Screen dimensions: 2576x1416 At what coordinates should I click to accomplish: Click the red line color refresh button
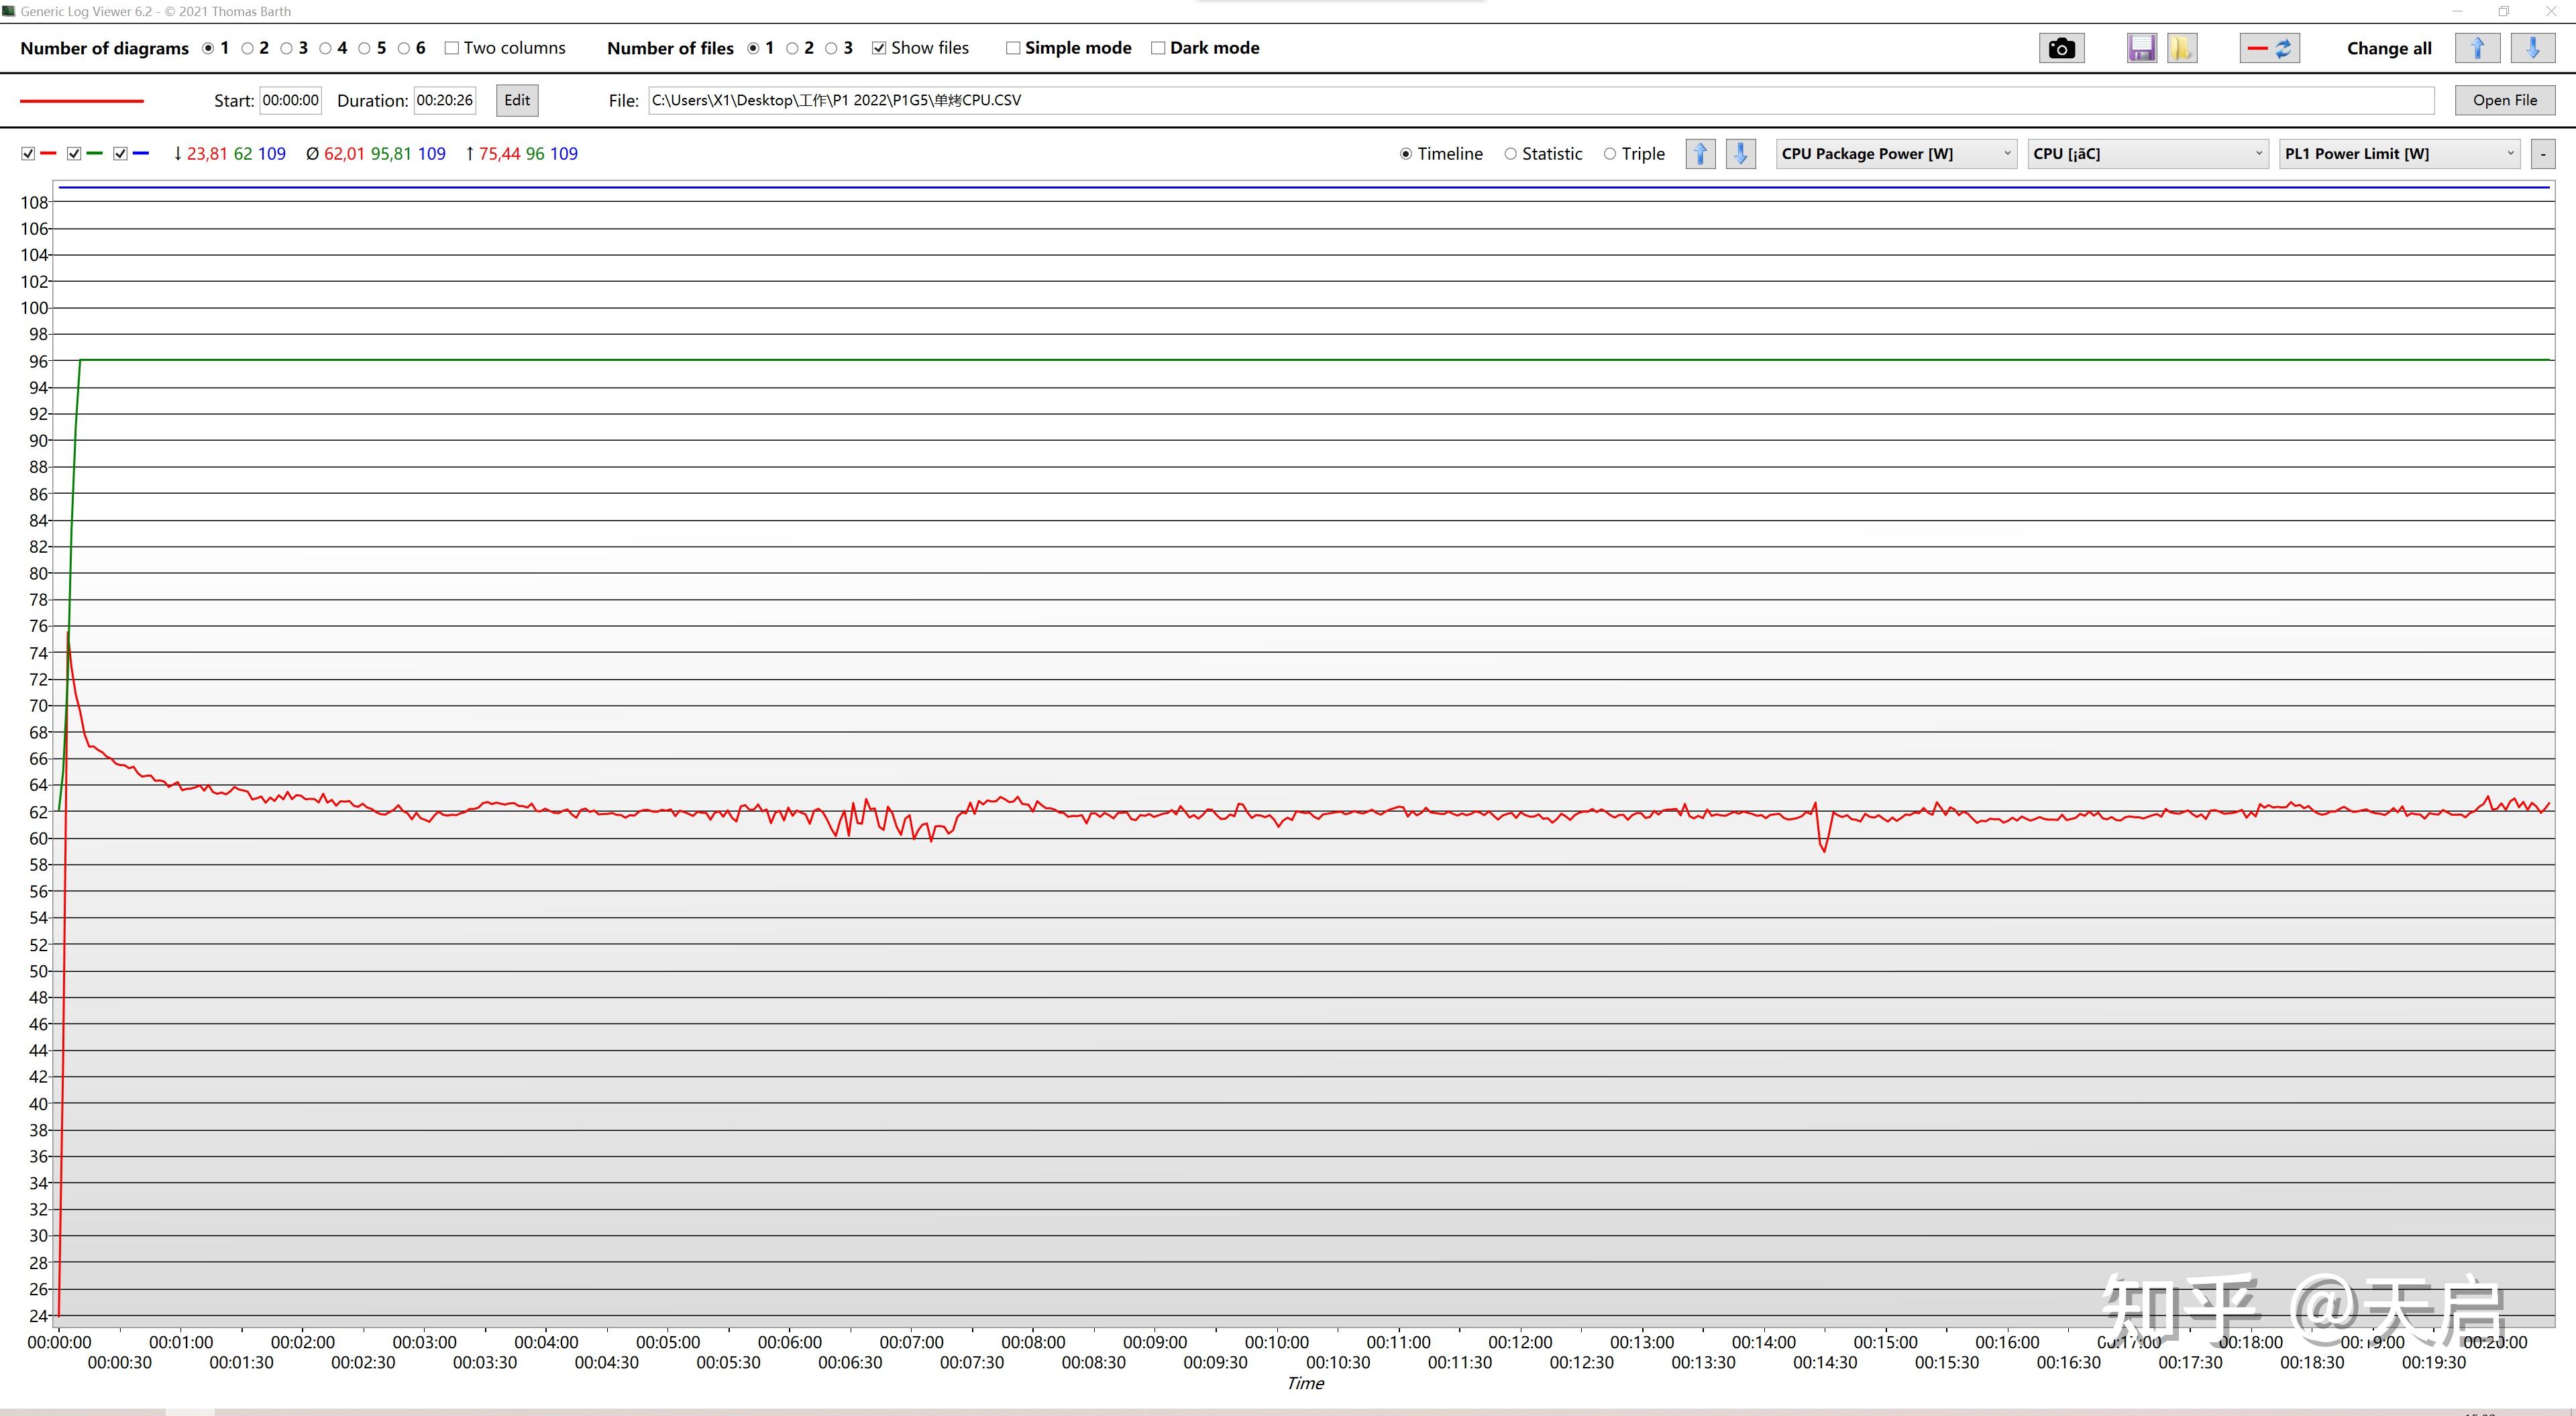coord(2269,48)
